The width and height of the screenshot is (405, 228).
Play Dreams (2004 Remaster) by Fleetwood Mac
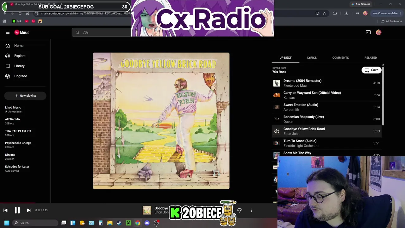(327, 83)
